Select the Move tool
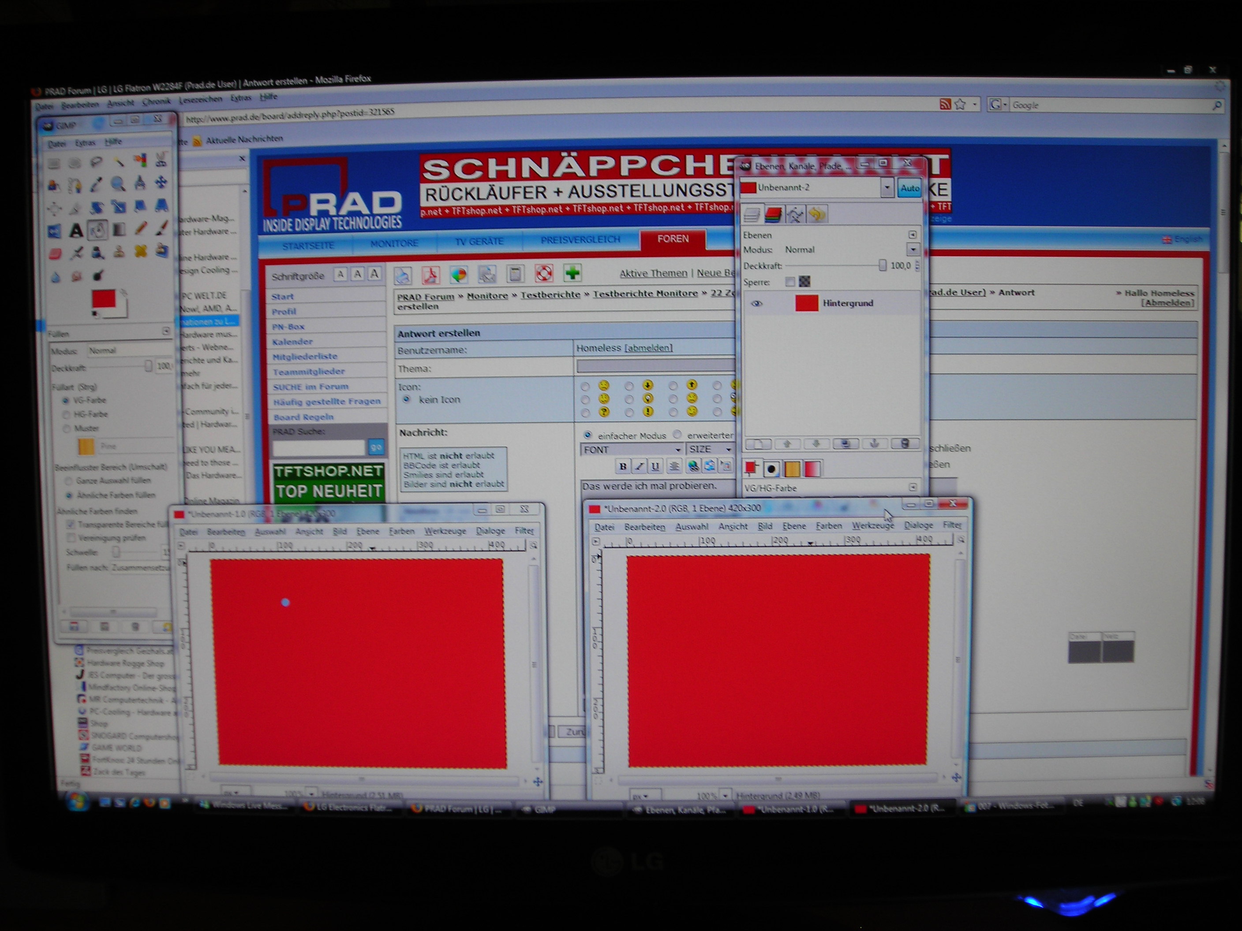Screen dimensions: 1242x931 click(x=161, y=182)
